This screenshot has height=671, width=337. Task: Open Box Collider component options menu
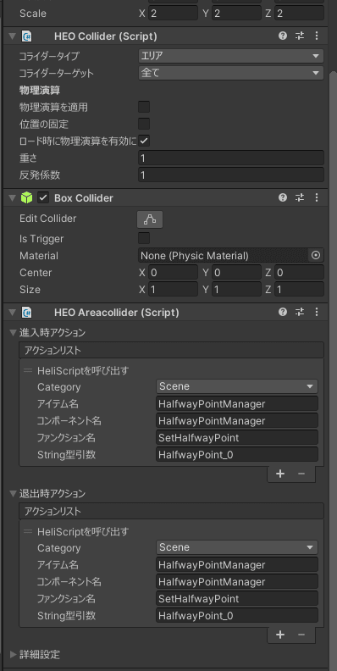(317, 197)
